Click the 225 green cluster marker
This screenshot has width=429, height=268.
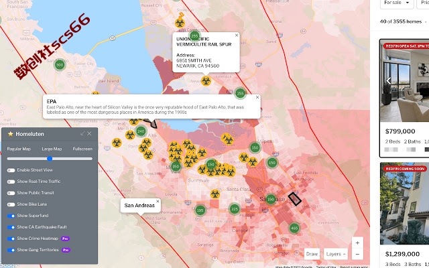coord(235,209)
